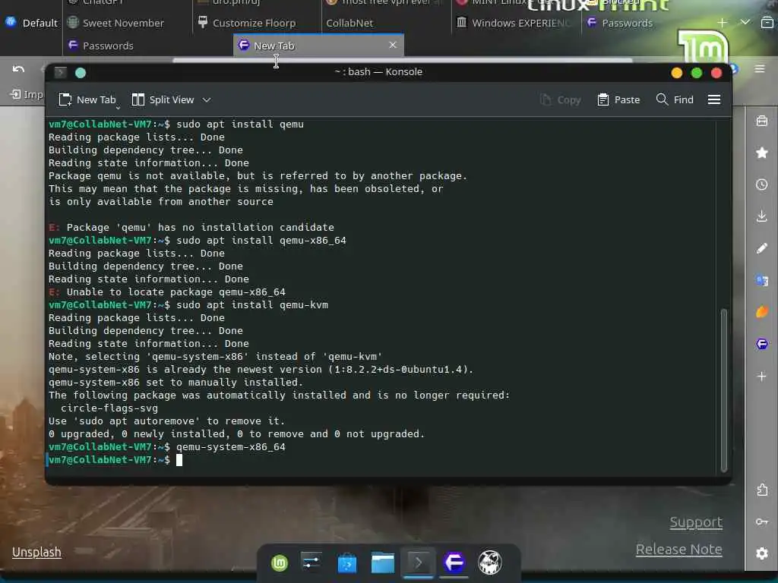The width and height of the screenshot is (778, 583).
Task: Click the Import bookmarks toolbar item
Action: click(27, 94)
